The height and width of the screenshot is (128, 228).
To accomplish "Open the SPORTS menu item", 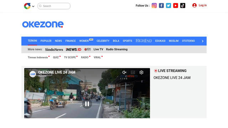I will tap(128, 41).
